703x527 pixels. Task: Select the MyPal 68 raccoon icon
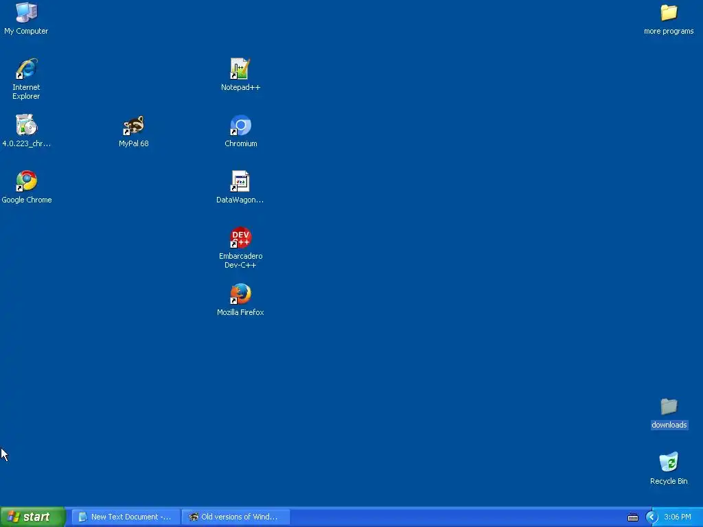(134, 125)
